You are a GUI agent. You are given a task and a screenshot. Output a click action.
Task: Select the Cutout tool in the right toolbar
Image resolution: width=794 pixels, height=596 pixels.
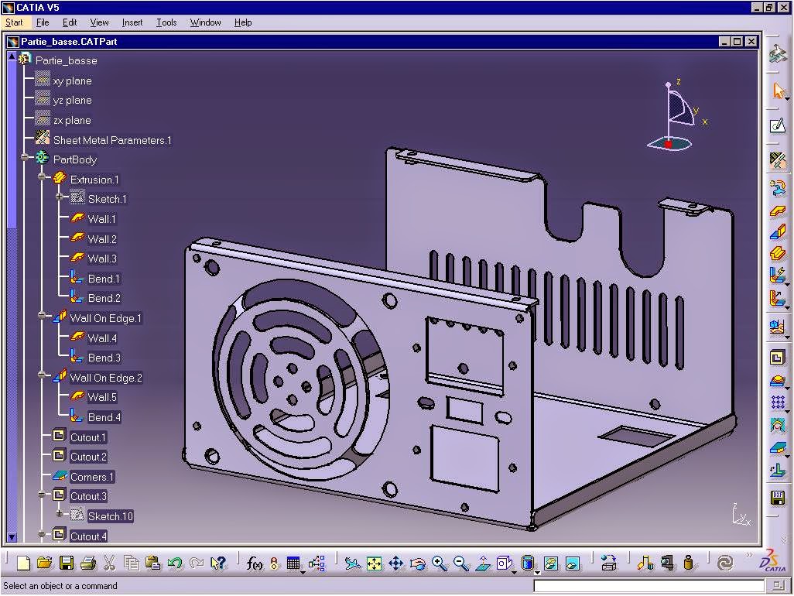click(778, 356)
